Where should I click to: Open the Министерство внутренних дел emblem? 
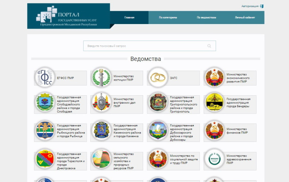click(x=100, y=102)
